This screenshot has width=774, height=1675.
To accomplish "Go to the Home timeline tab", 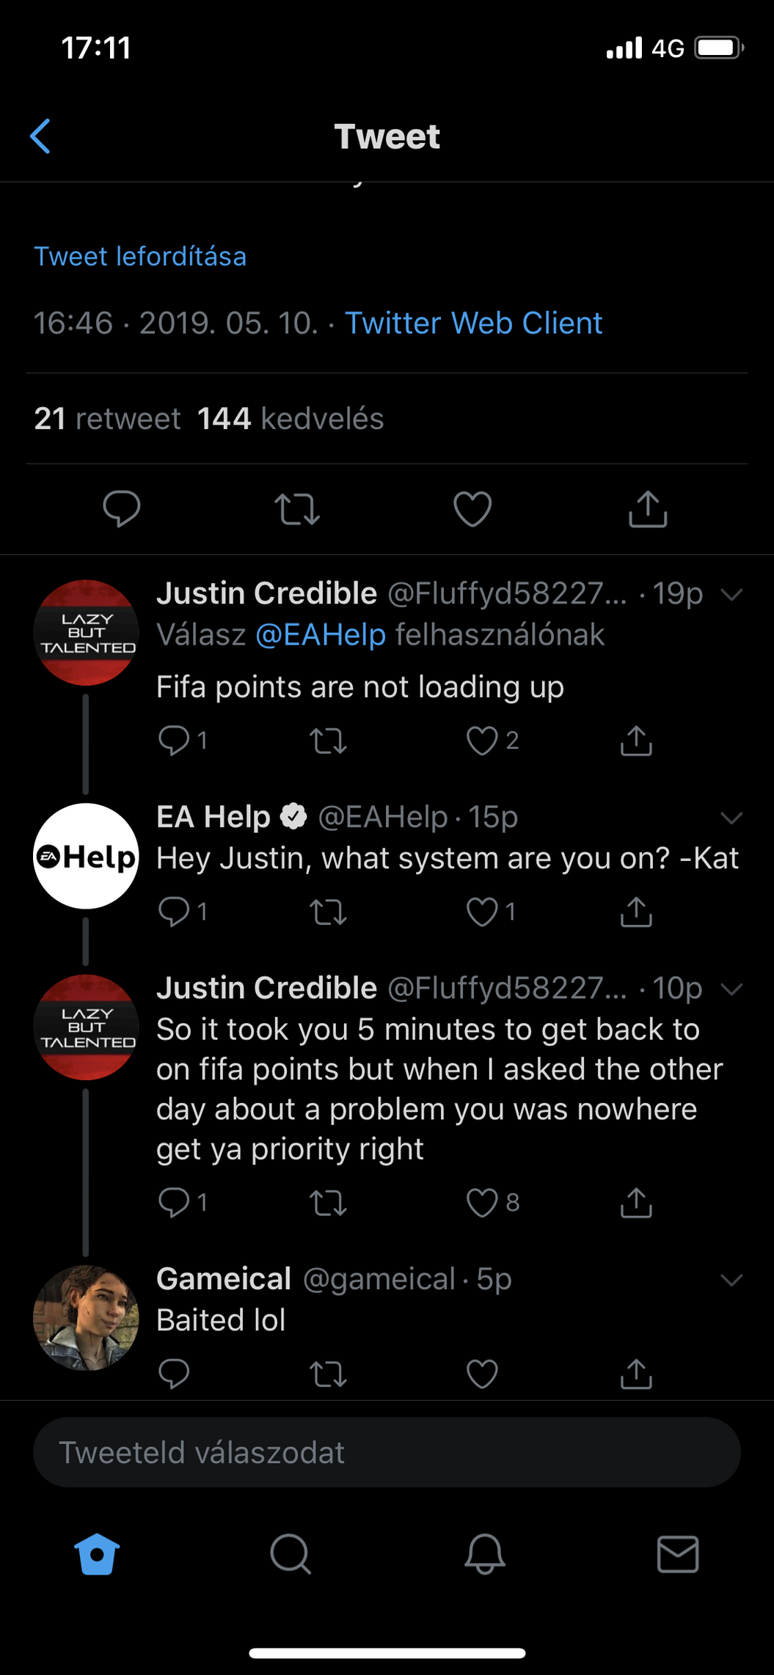I will click(97, 1553).
